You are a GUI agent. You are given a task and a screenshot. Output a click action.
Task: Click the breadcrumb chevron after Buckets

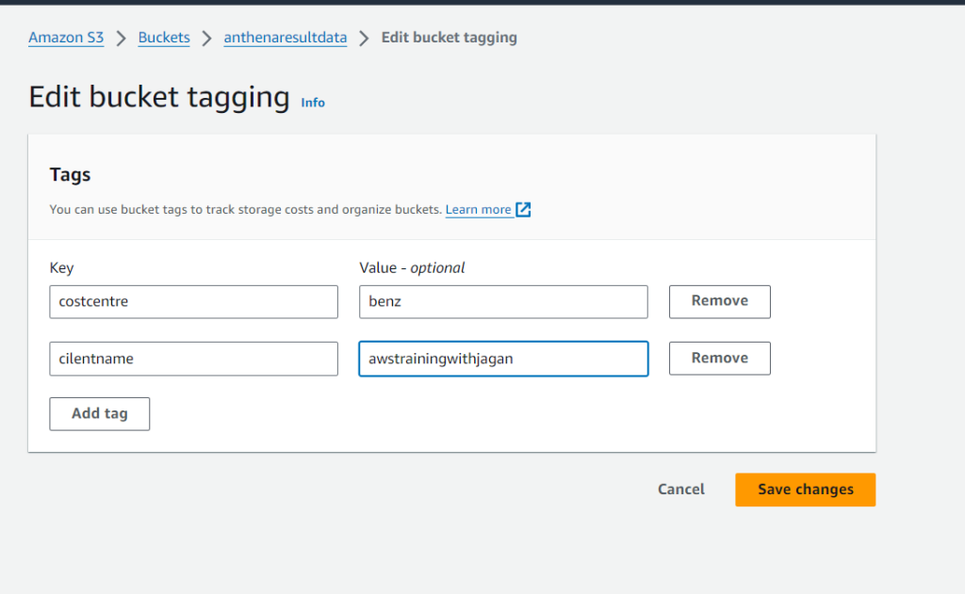click(206, 39)
